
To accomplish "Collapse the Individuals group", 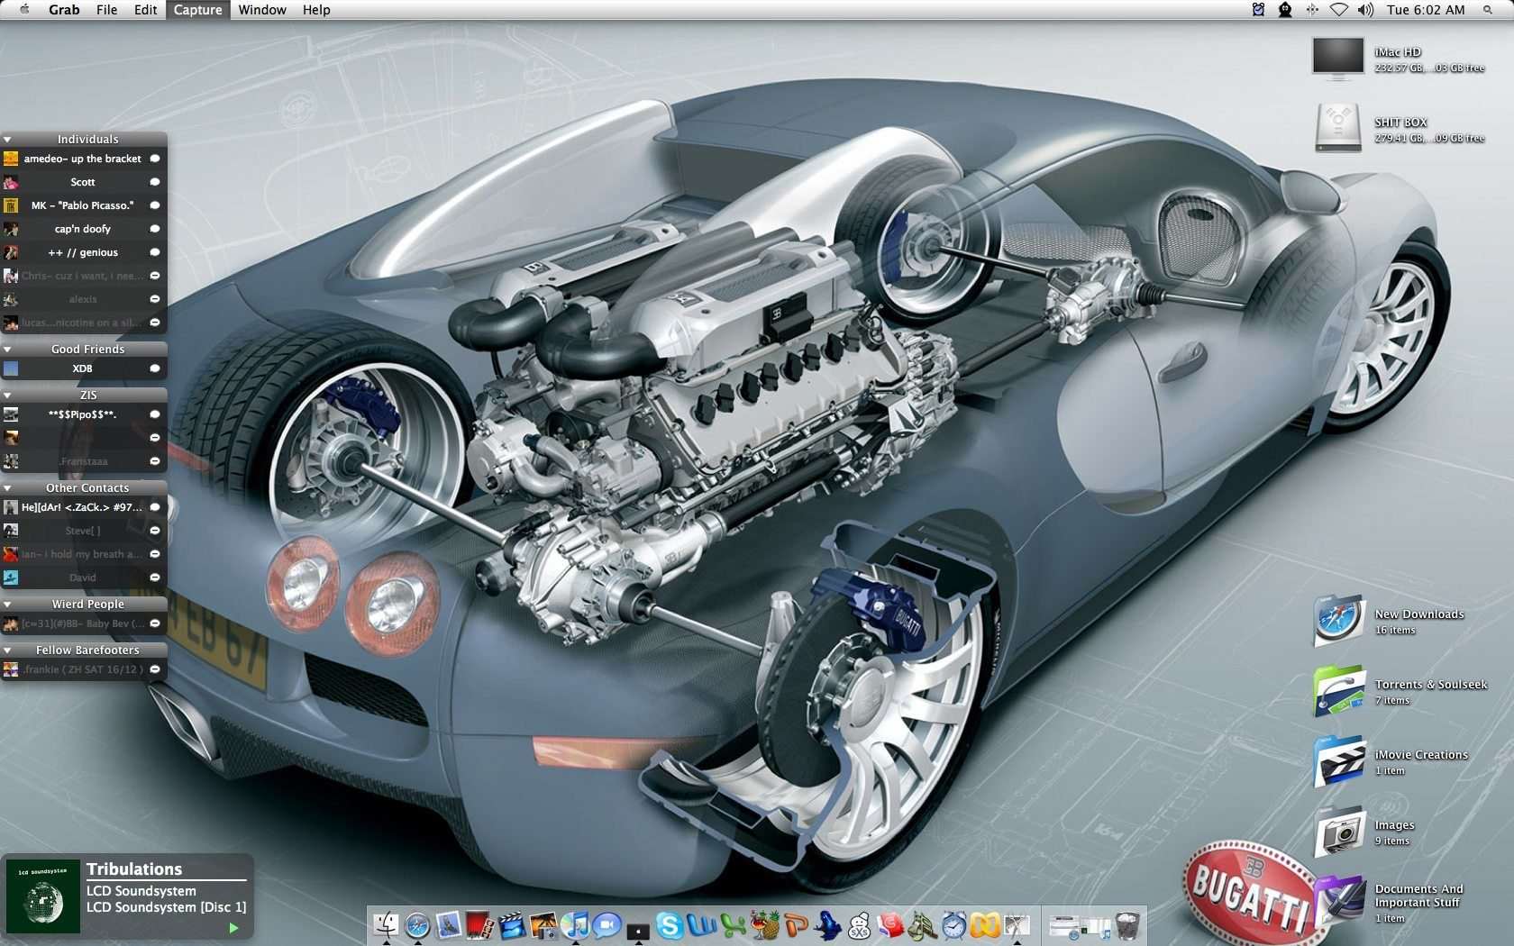I will (x=7, y=140).
